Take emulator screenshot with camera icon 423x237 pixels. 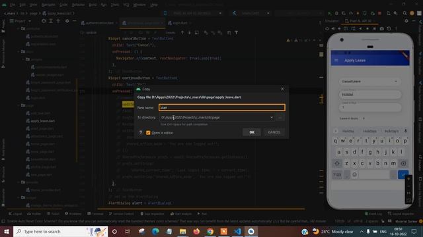click(382, 29)
